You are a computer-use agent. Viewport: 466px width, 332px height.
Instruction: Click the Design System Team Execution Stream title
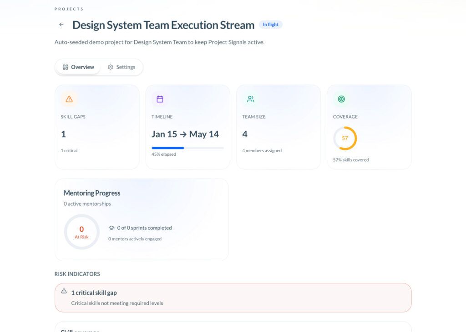(163, 25)
